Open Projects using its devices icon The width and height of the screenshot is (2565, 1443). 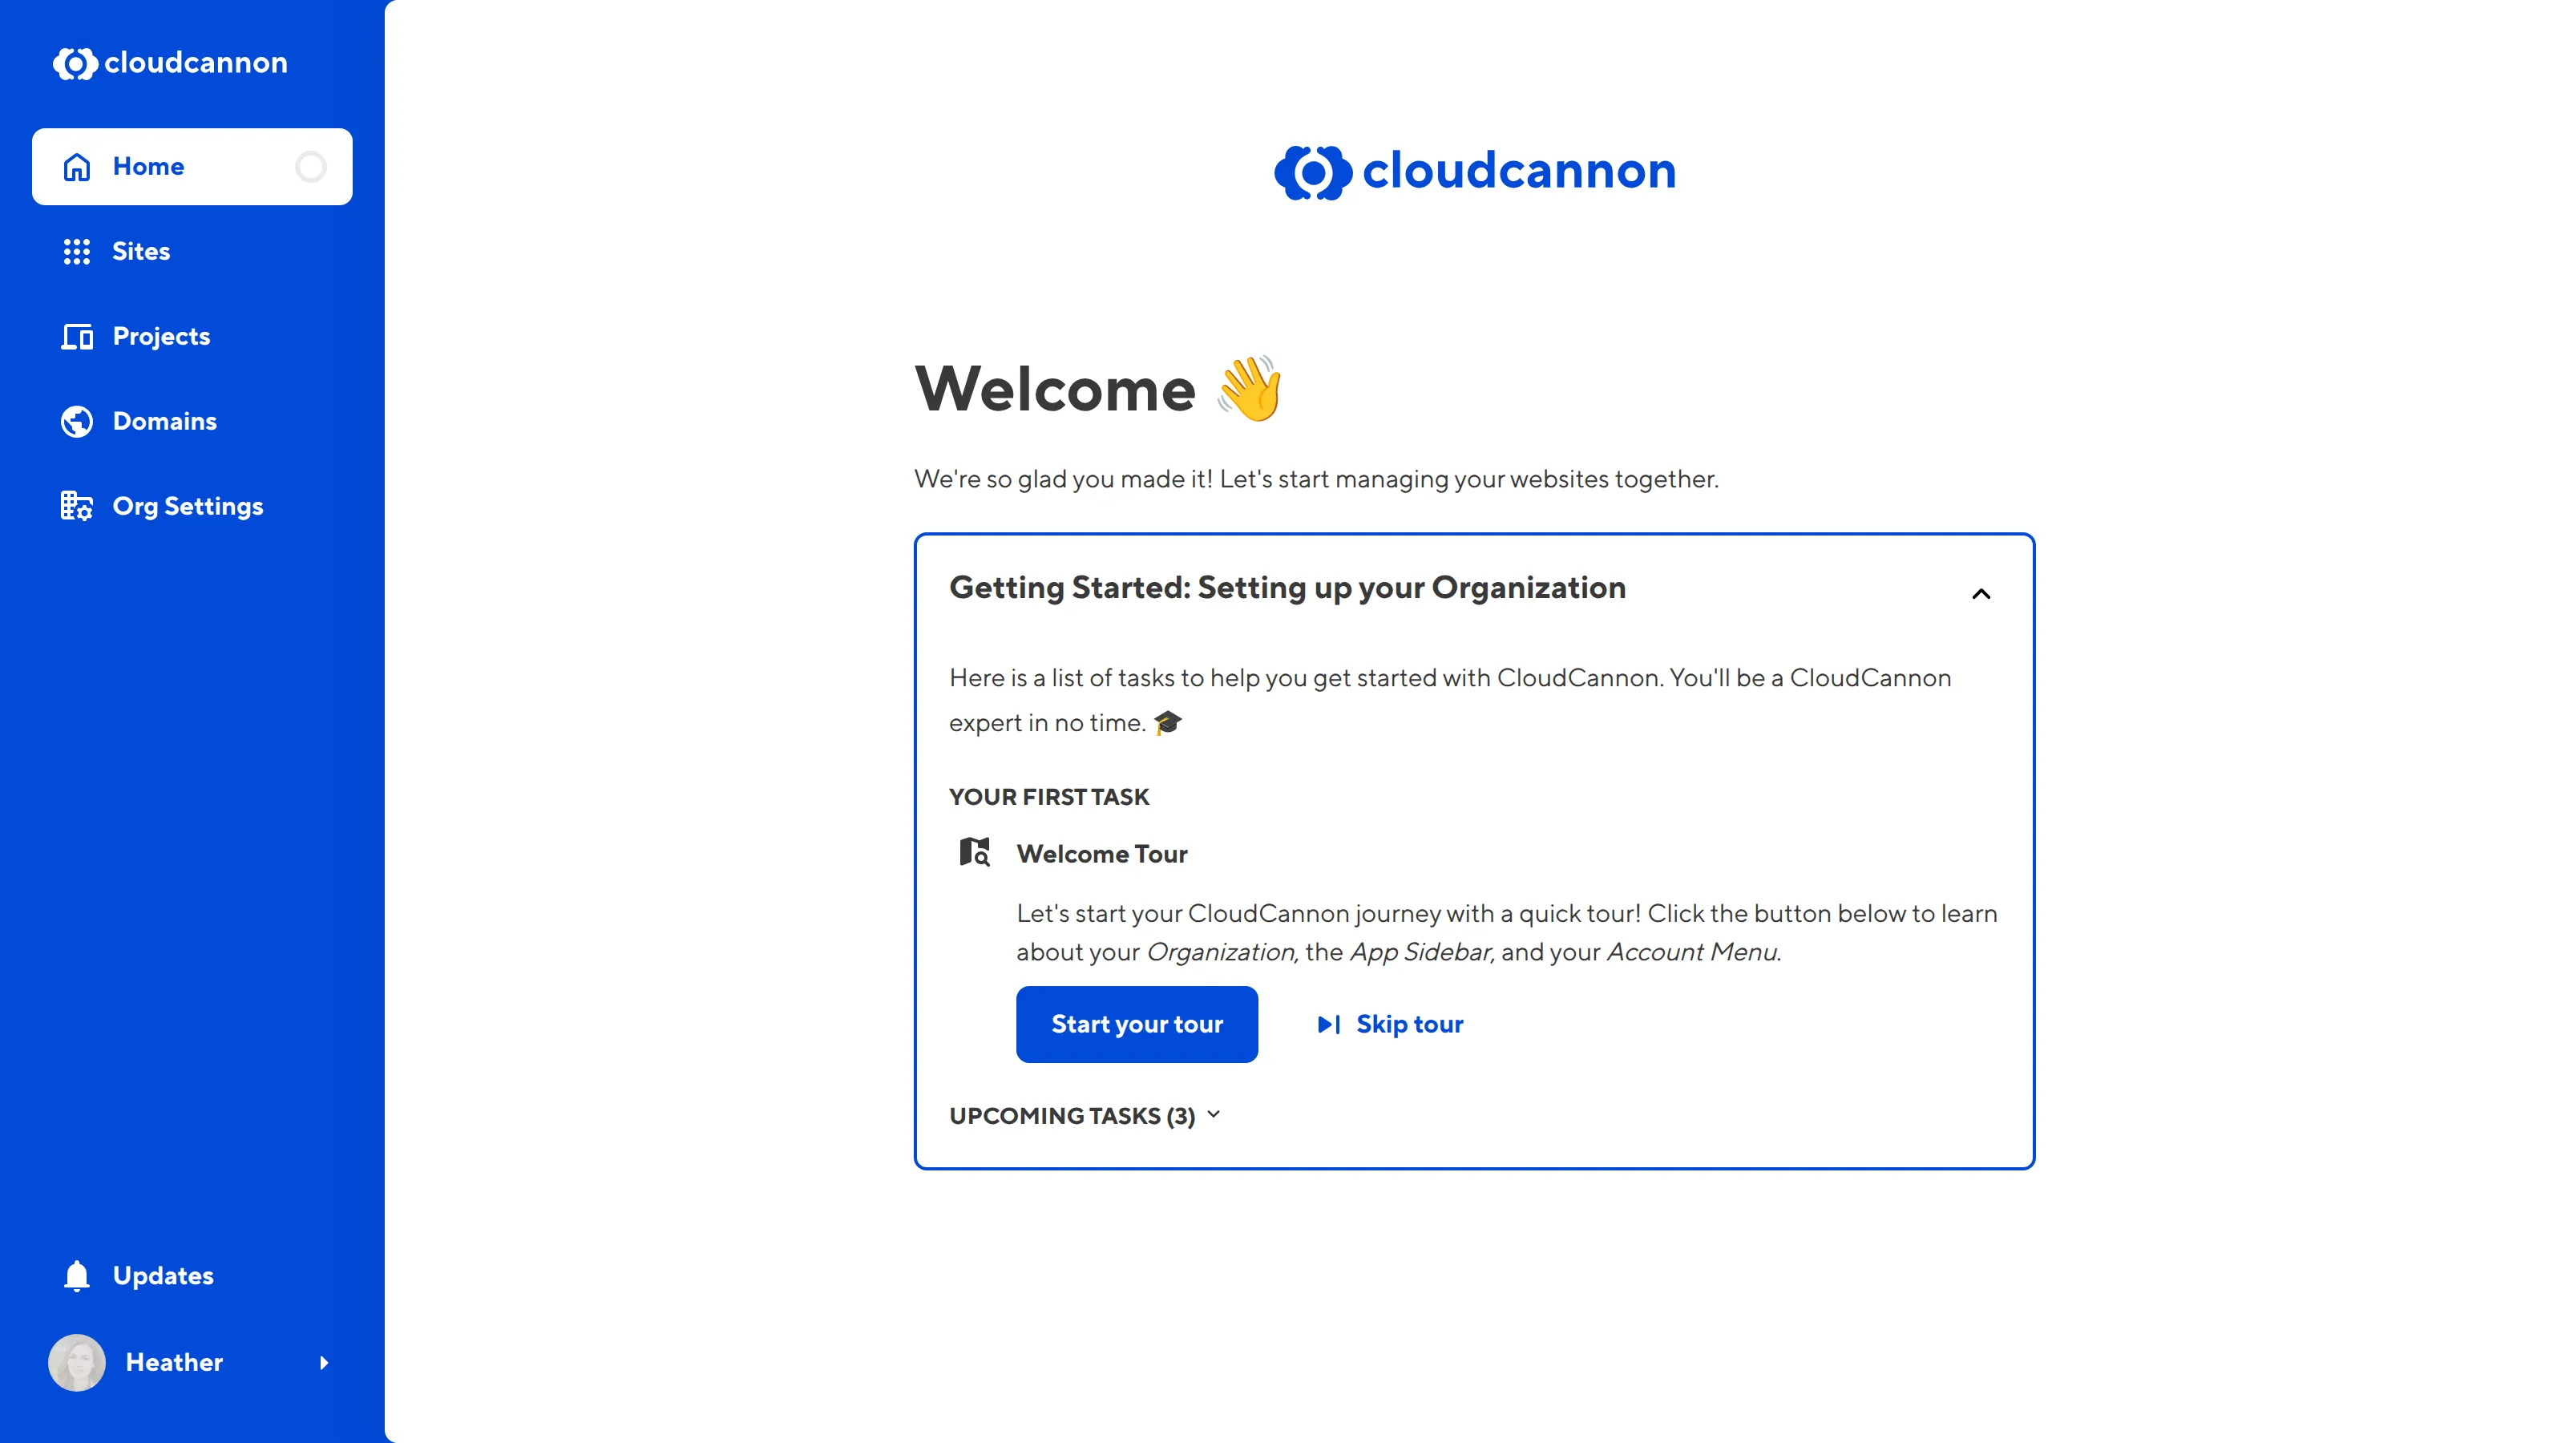(x=77, y=337)
